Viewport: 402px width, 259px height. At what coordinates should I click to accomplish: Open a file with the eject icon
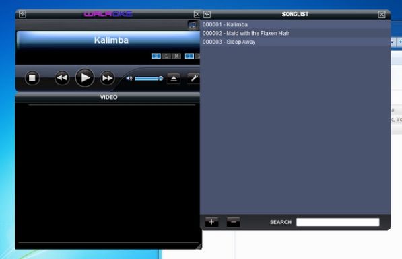[174, 79]
